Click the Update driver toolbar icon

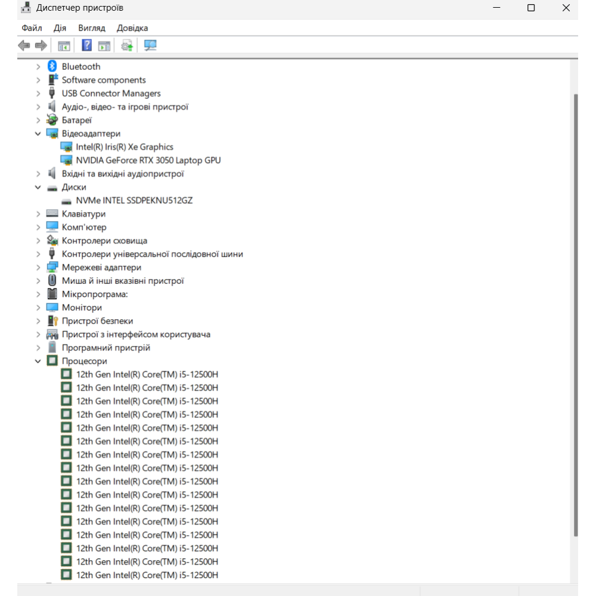click(x=126, y=45)
